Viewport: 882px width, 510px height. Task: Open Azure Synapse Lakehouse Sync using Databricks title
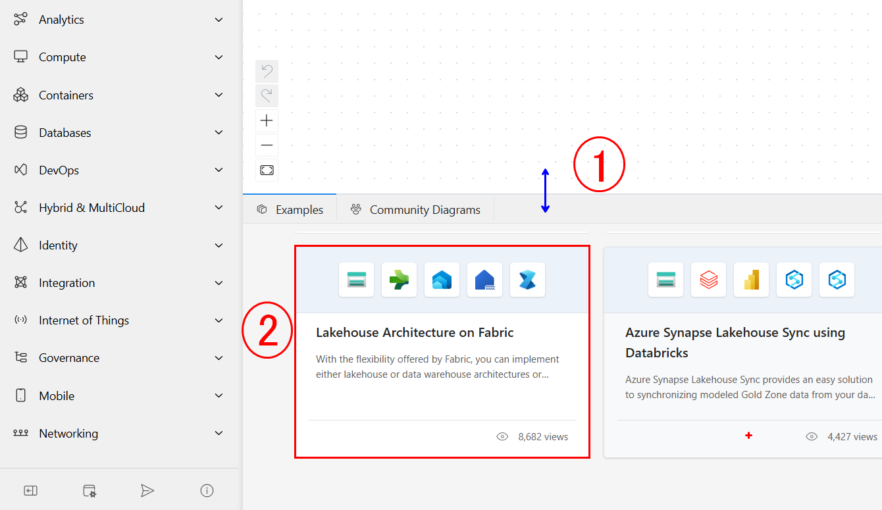pos(735,342)
